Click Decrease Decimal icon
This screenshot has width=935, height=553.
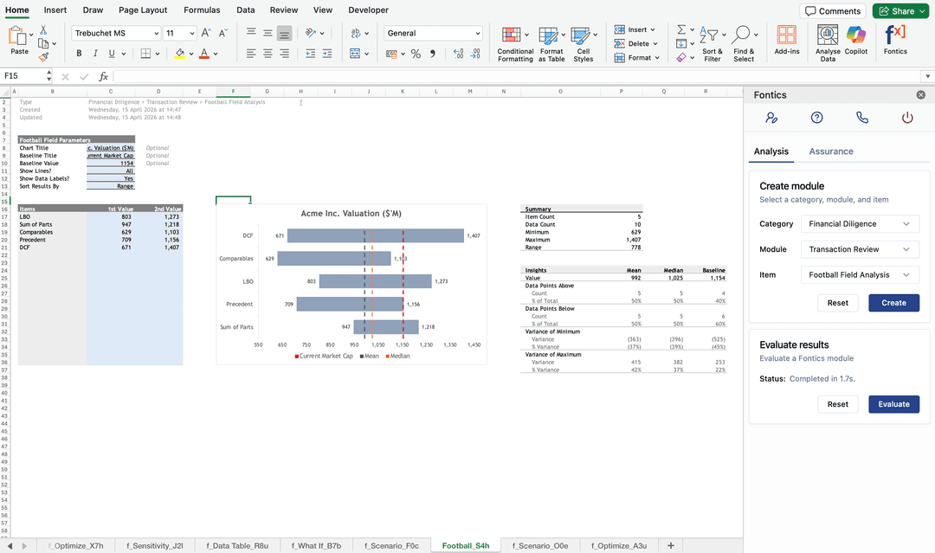pos(475,54)
